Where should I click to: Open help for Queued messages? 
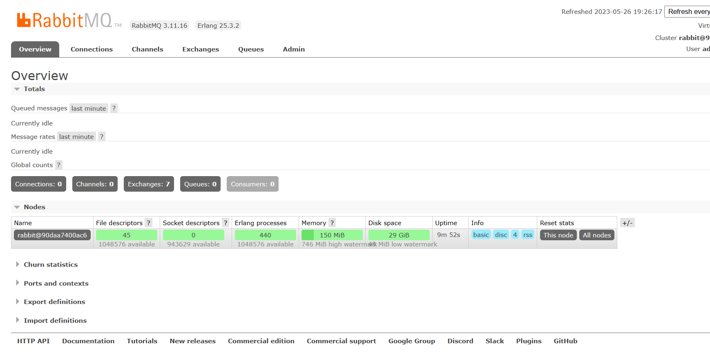coord(114,108)
